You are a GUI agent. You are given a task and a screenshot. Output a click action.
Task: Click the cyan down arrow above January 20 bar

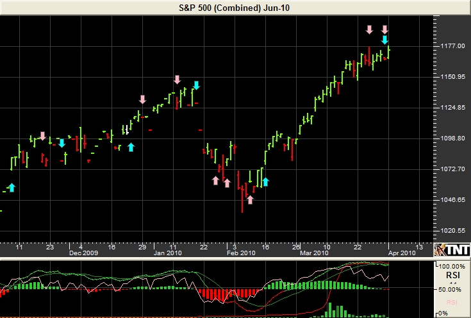[196, 85]
